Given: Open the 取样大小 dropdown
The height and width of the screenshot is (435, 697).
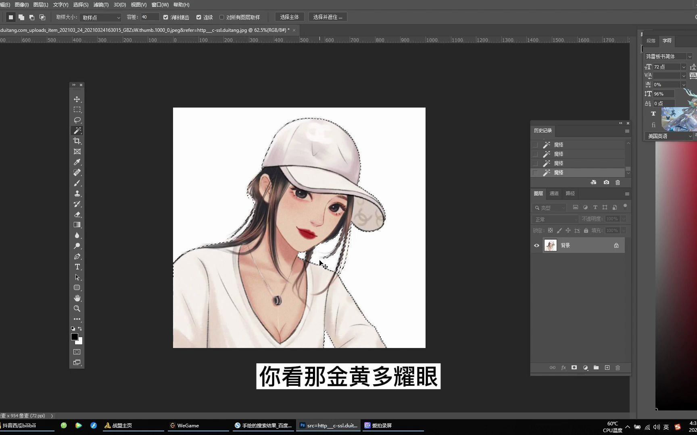Looking at the screenshot, I should point(100,17).
